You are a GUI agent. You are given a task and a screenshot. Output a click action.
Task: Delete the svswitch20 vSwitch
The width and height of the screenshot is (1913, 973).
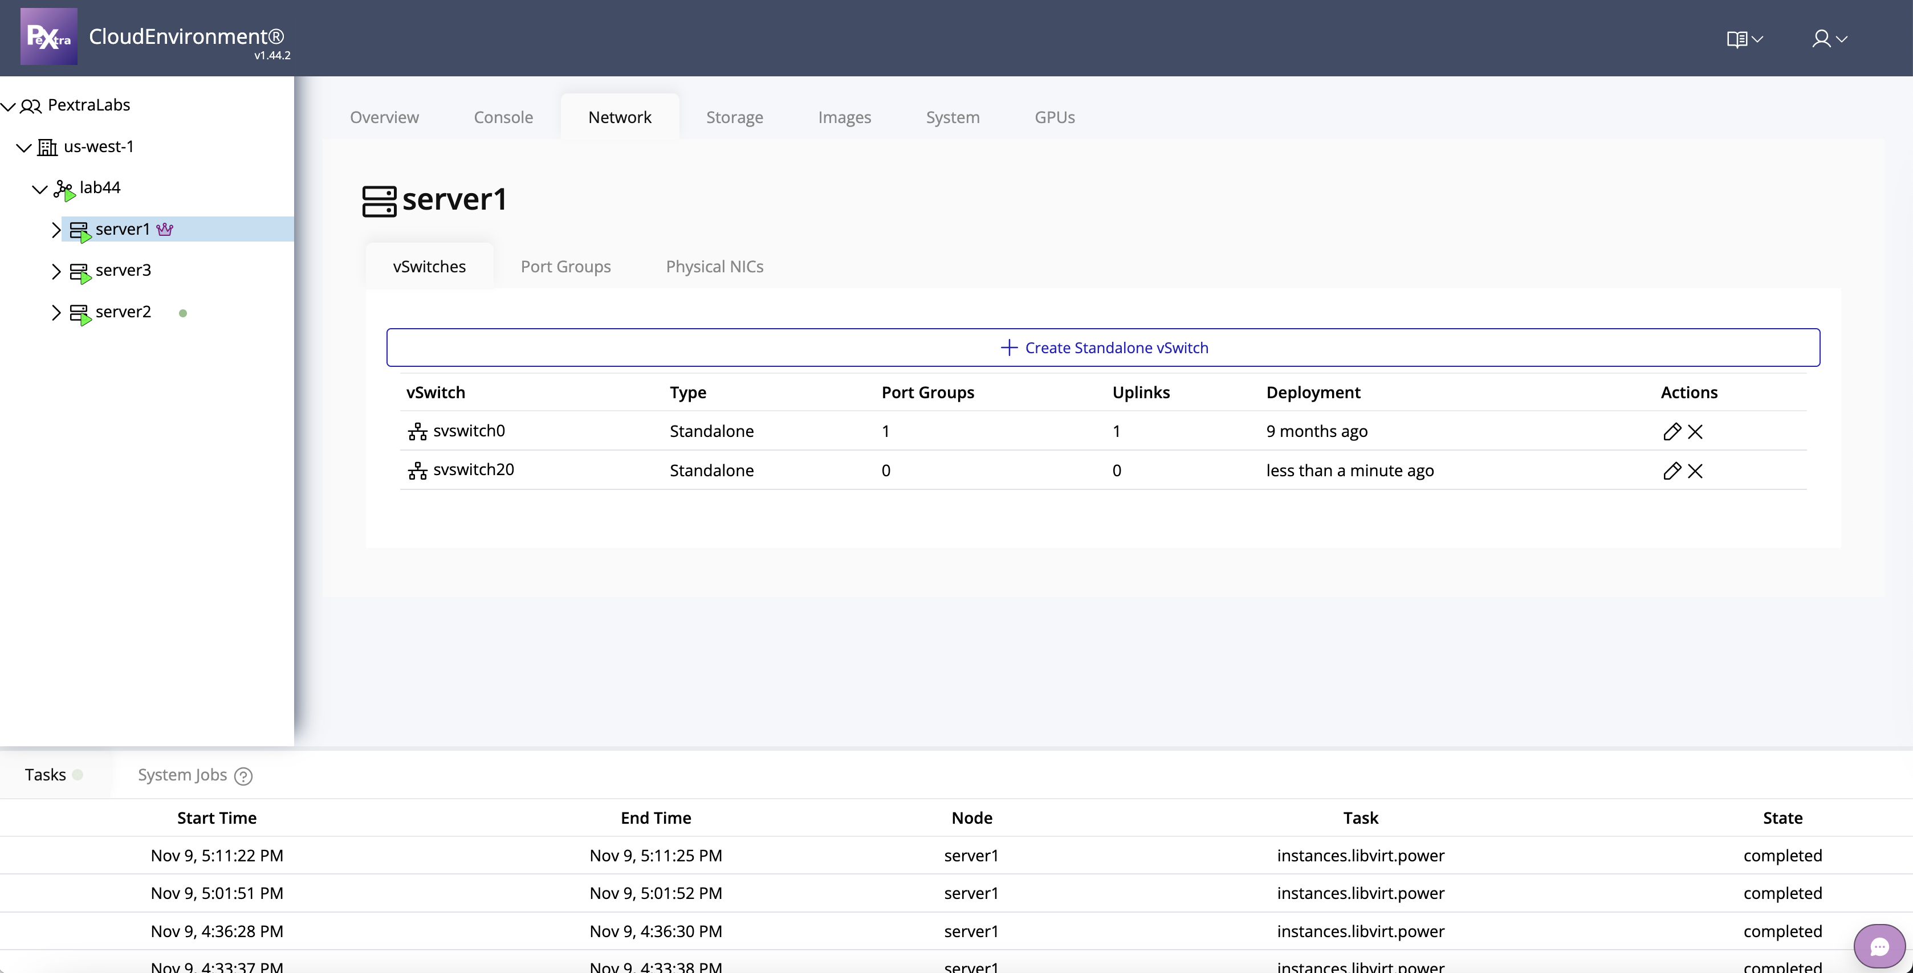pos(1697,471)
